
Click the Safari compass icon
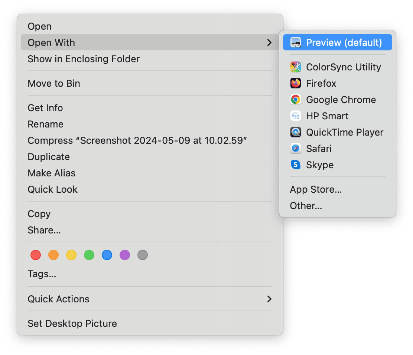pyautogui.click(x=296, y=149)
